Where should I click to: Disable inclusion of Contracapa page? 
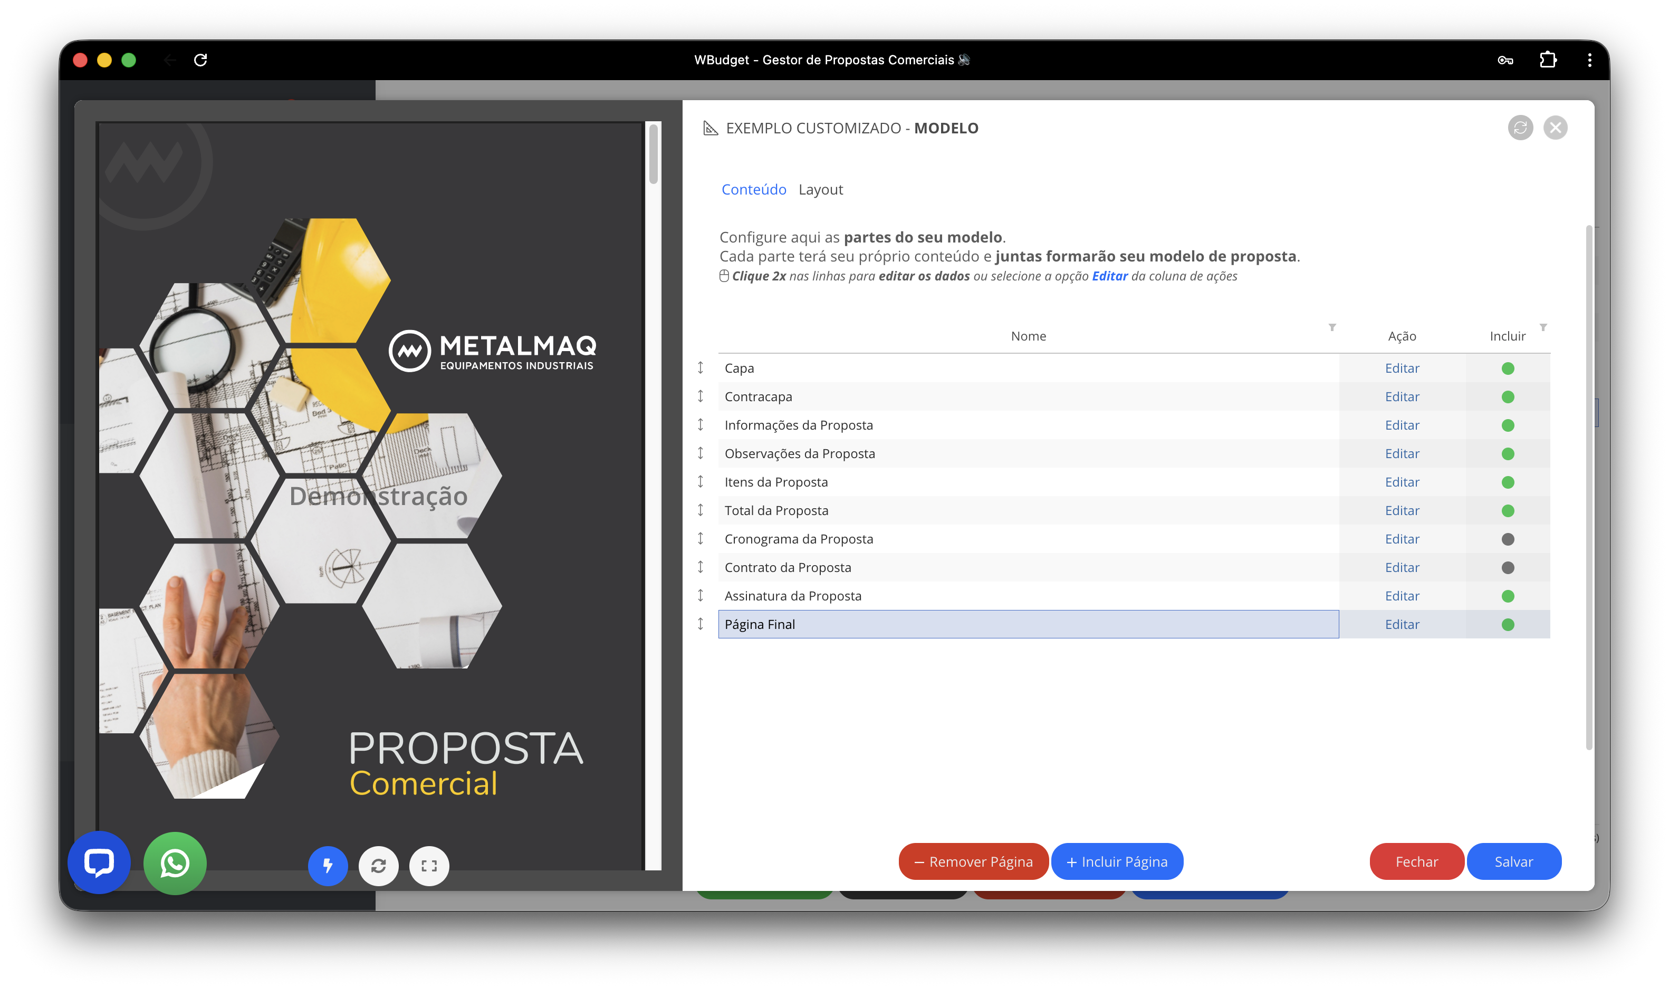[x=1508, y=397]
